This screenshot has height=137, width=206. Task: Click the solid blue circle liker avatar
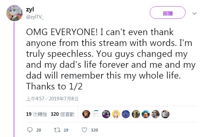pyautogui.click(x=126, y=114)
